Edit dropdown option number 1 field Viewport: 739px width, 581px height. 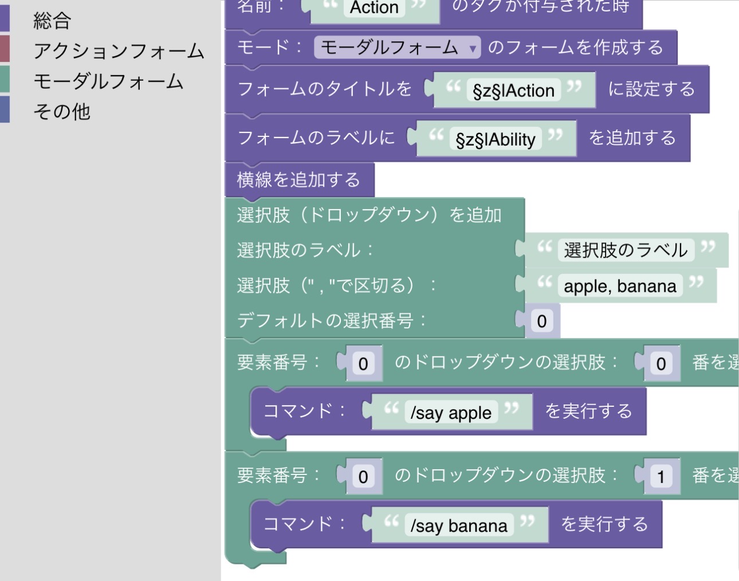click(661, 477)
